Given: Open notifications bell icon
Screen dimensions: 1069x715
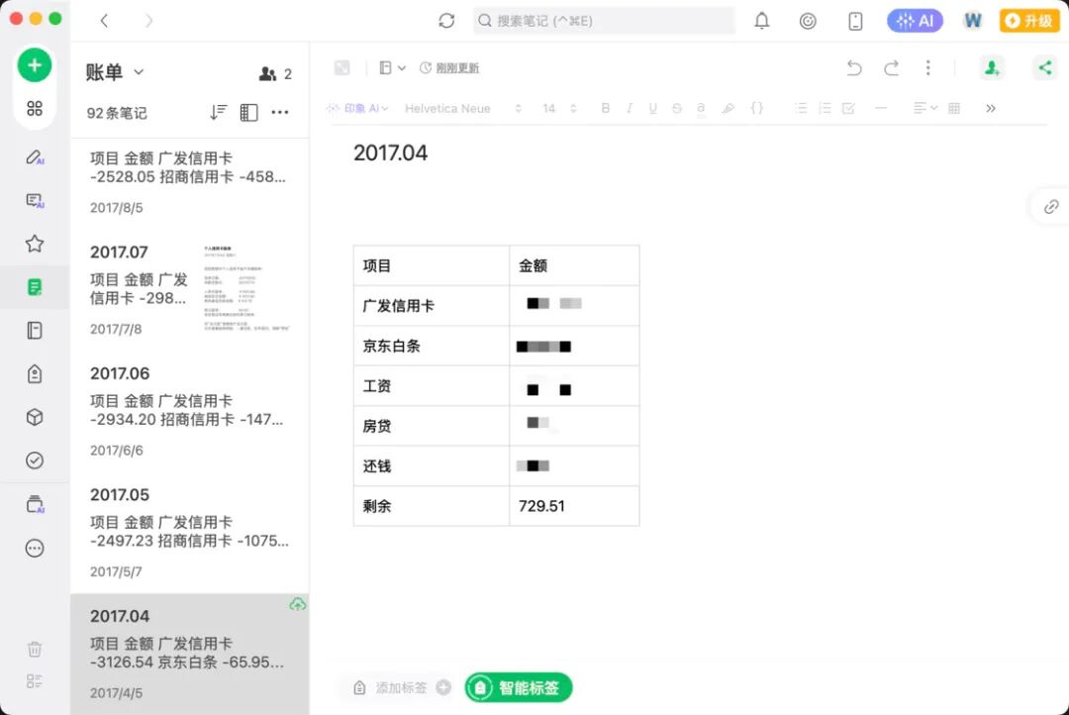Looking at the screenshot, I should tap(761, 21).
